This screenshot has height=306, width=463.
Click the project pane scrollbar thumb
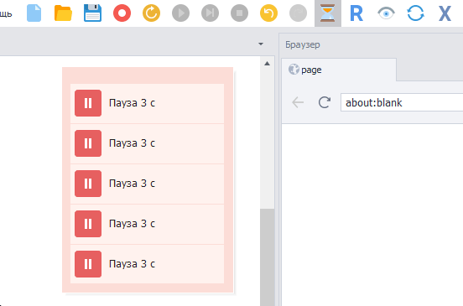pos(268,257)
